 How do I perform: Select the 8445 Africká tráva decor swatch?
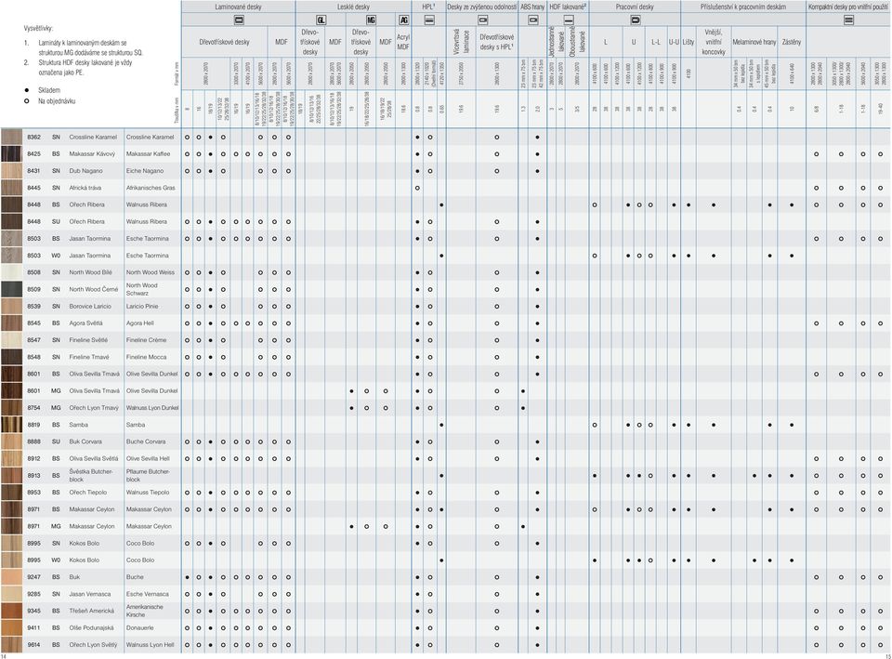[x=11, y=188]
